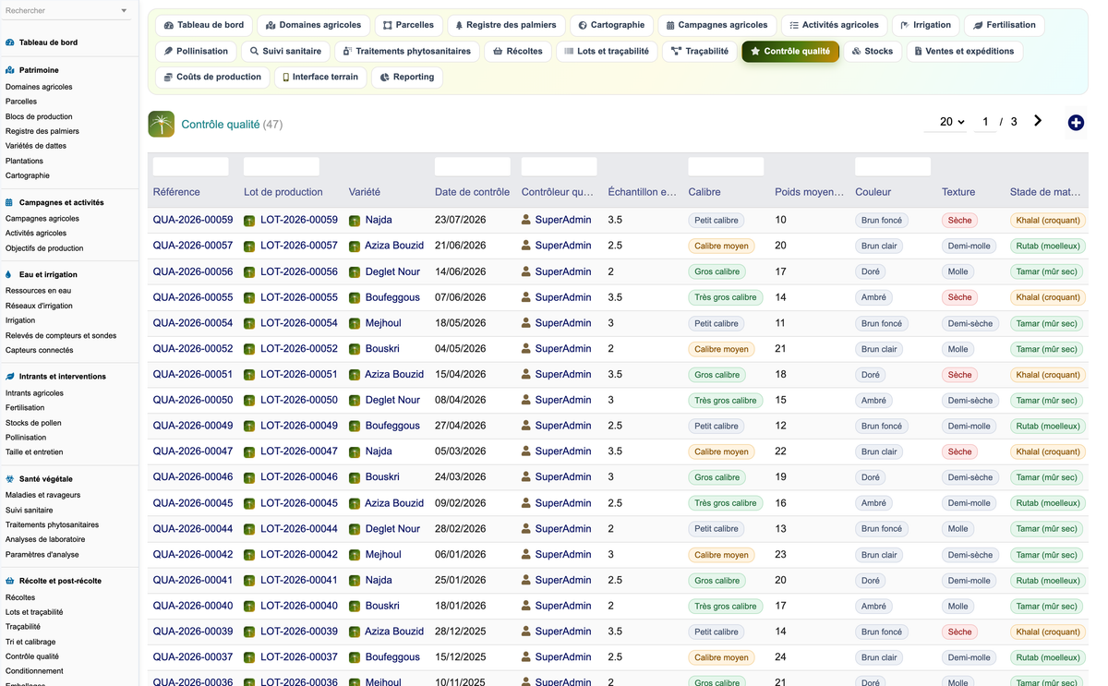The image size is (1108, 686).
Task: Click Très gros calibre badge in QUA-2026-00055 row
Action: click(x=726, y=297)
